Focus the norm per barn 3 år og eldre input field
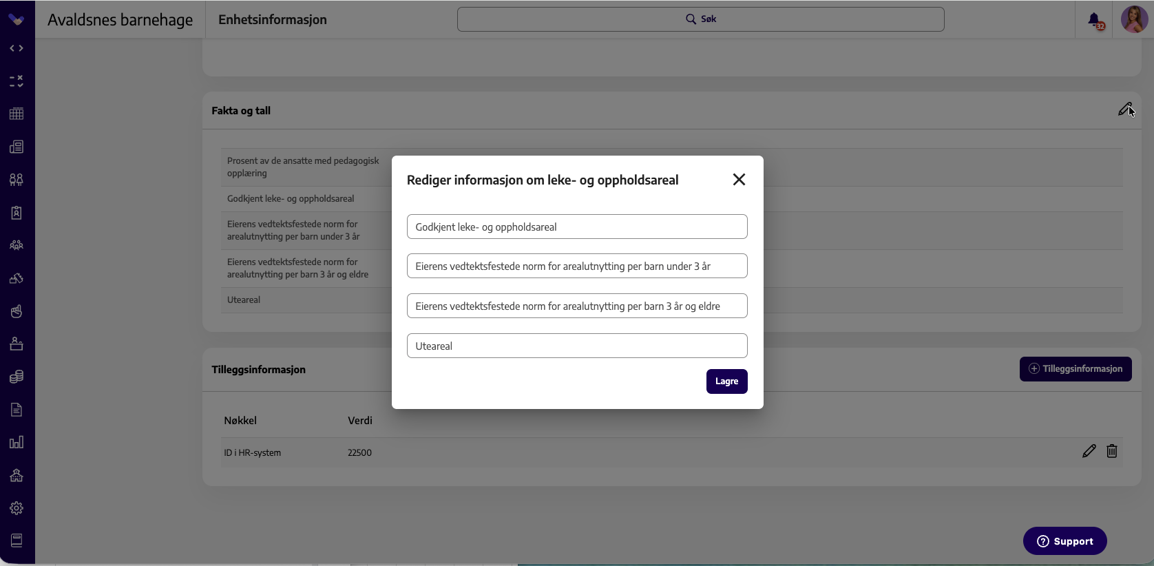 [577, 306]
